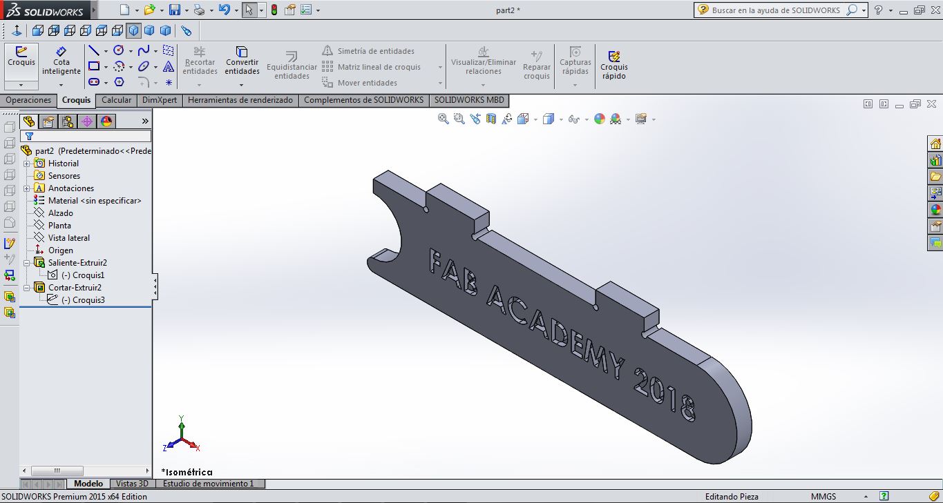Open the DisplayManager tab icon
Viewport: 943px width, 503px height.
click(x=106, y=121)
